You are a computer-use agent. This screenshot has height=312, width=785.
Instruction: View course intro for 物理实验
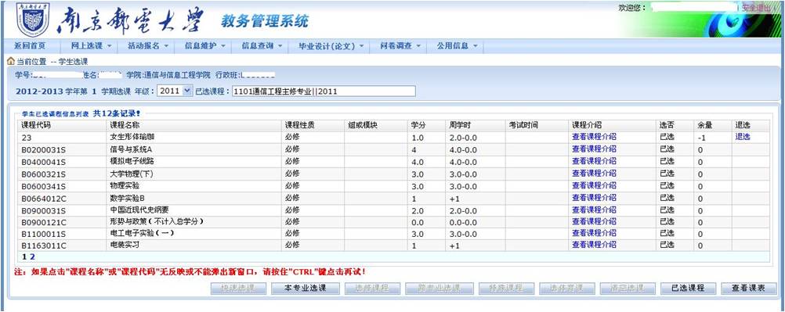pyautogui.click(x=594, y=185)
